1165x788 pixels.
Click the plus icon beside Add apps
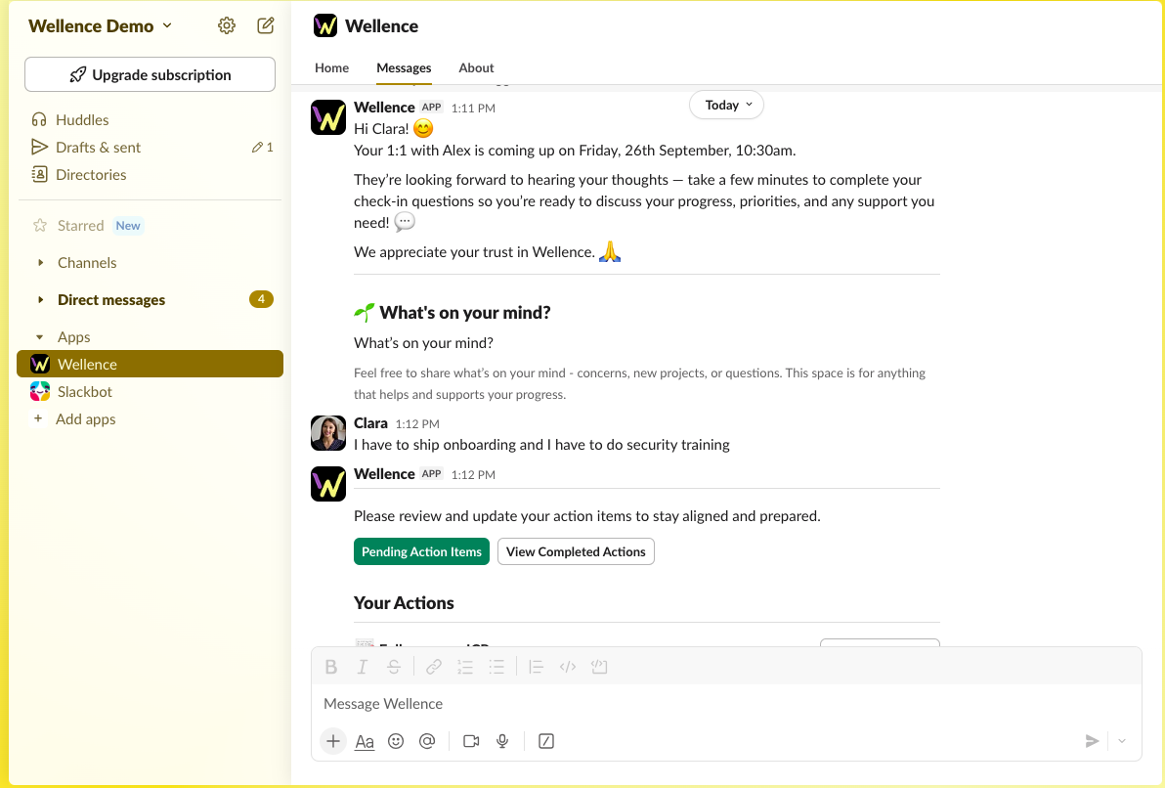[38, 418]
